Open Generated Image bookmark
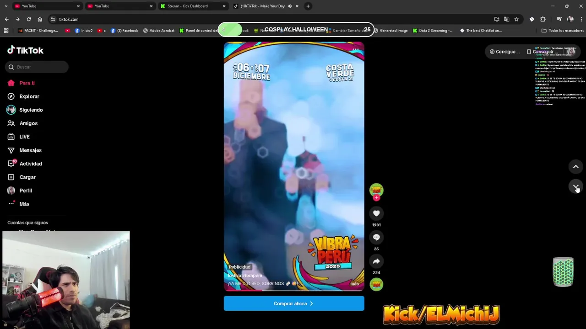Screen dimensions: 586x329 [391, 31]
